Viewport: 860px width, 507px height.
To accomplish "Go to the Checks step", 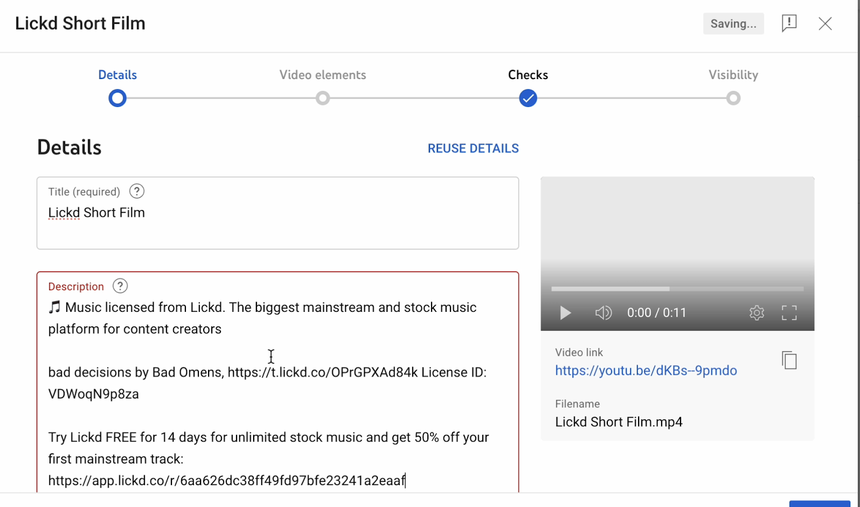I will (x=528, y=75).
